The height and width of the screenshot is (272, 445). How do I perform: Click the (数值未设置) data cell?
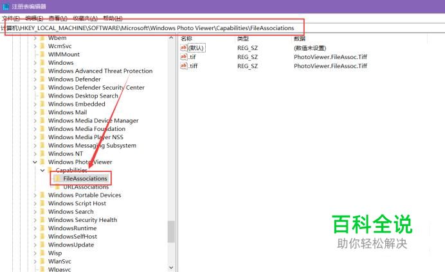(310, 48)
